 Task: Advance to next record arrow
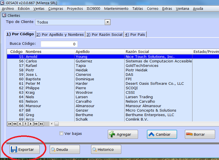31,124
